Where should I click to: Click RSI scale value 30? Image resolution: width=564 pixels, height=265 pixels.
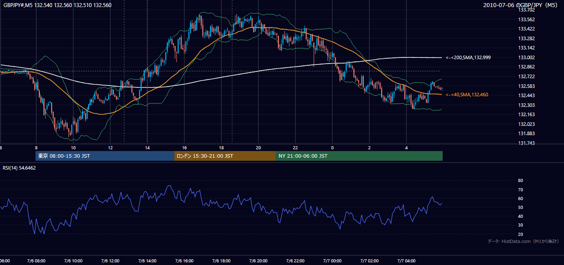click(x=521, y=225)
